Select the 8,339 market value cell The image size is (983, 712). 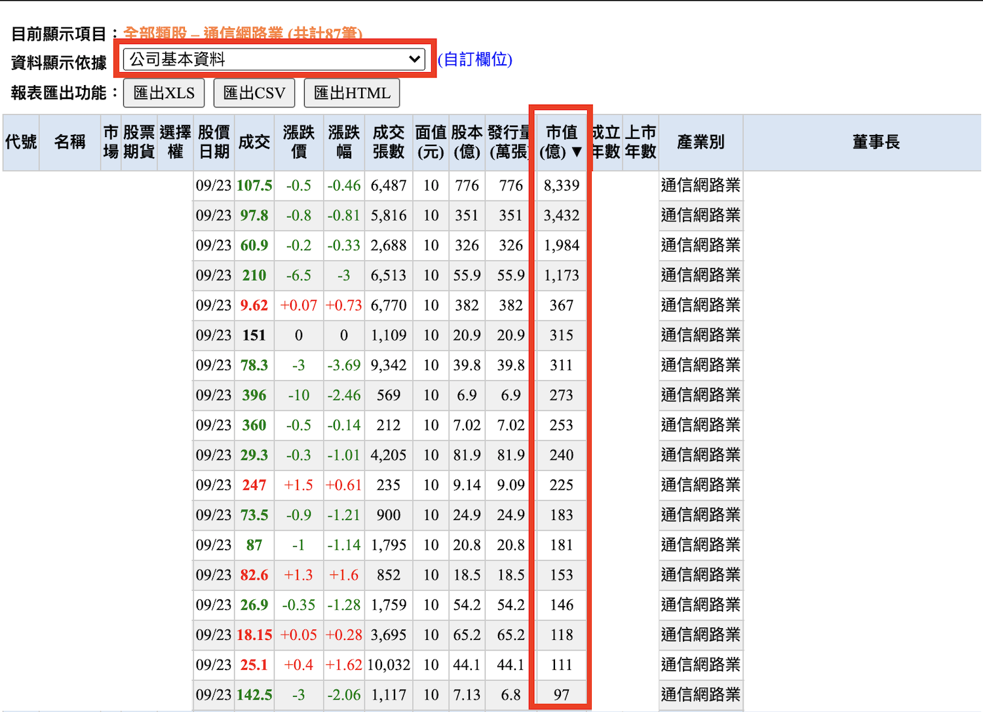(x=562, y=185)
